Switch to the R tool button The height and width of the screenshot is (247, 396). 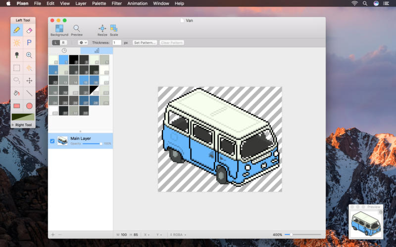coord(63,43)
